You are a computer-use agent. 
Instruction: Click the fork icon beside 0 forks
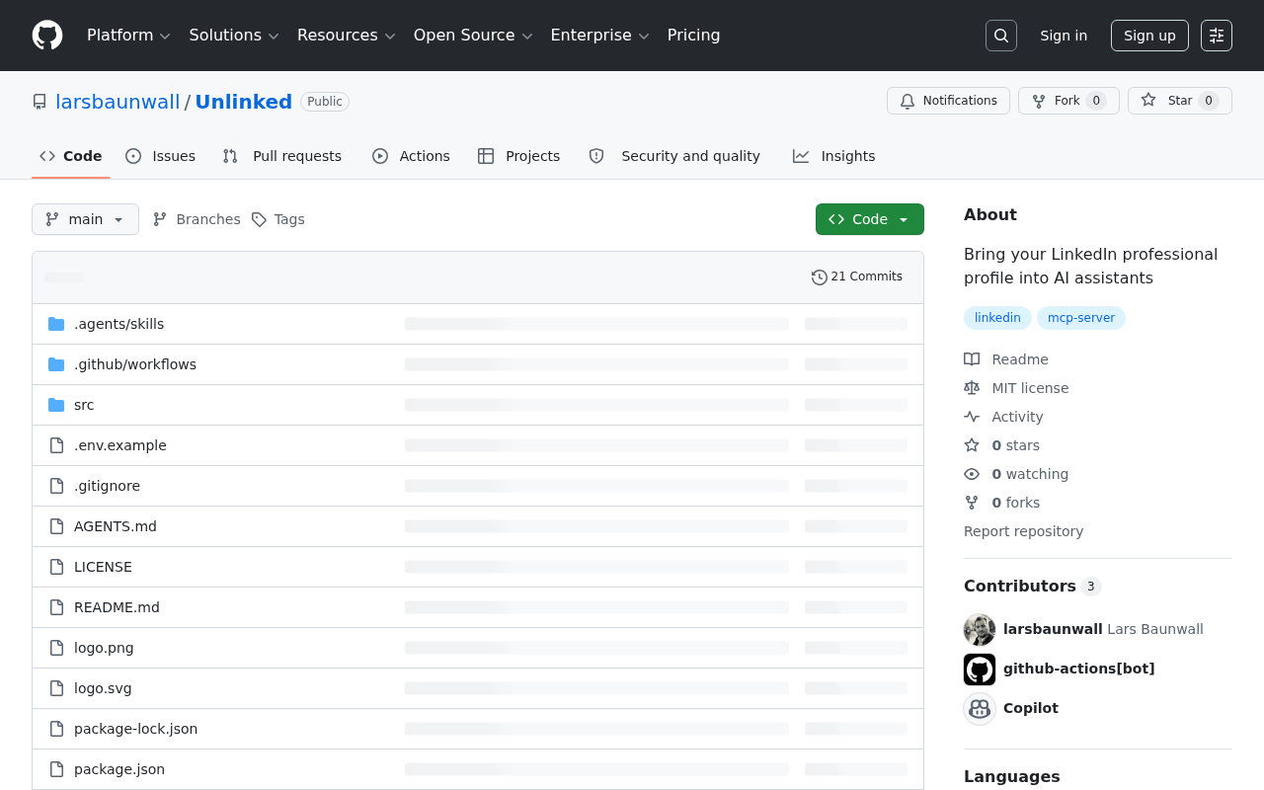click(x=972, y=503)
